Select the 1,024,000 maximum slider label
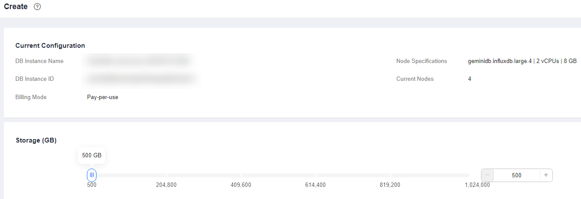The width and height of the screenshot is (581, 199). 477,185
